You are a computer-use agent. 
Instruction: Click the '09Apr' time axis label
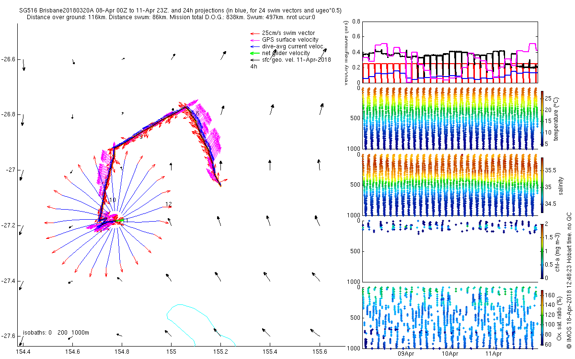[406, 354]
